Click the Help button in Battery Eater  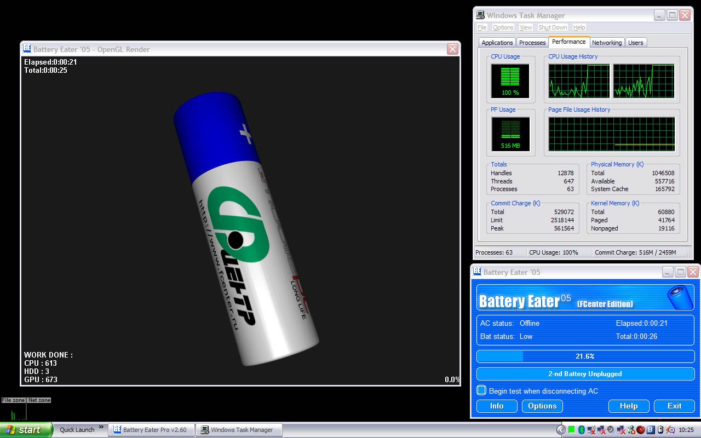point(629,406)
